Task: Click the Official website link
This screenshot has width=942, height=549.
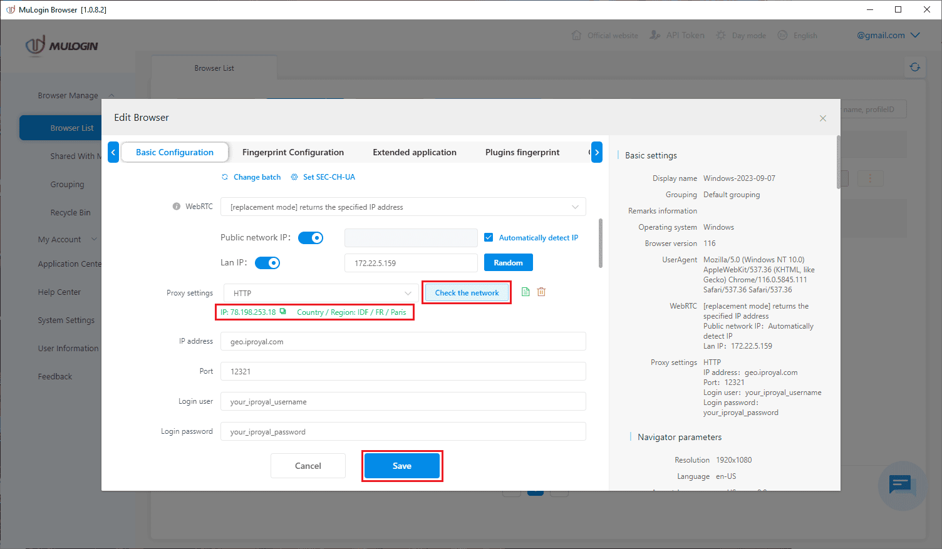Action: tap(613, 36)
